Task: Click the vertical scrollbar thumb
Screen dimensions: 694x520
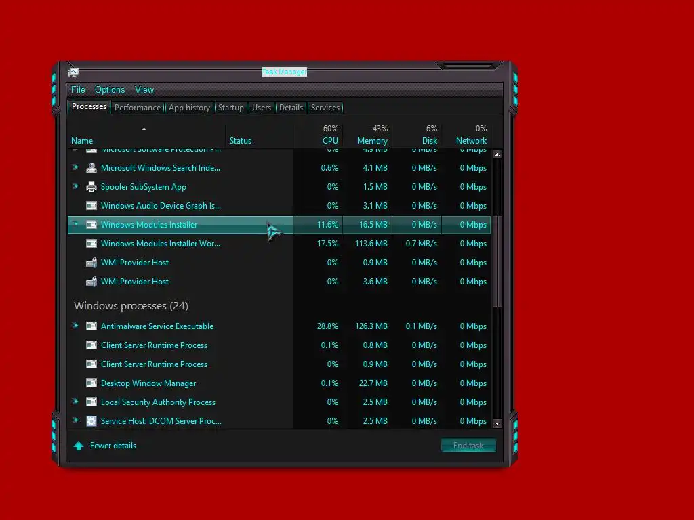Action: pos(497,261)
